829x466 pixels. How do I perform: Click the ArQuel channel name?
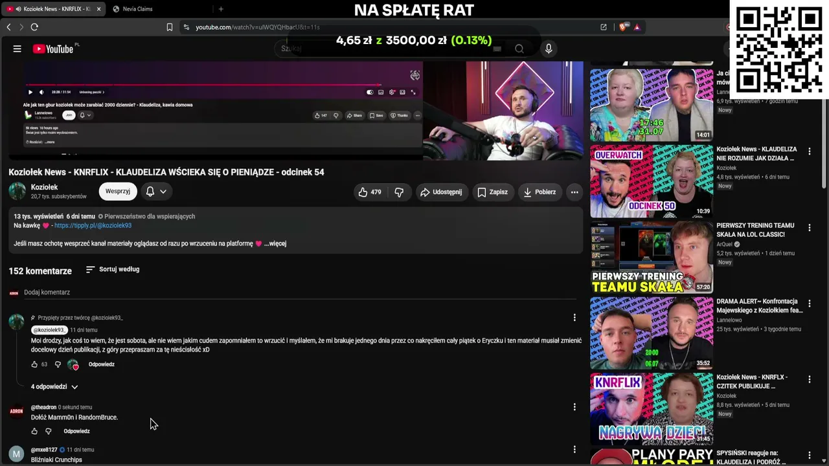point(725,245)
